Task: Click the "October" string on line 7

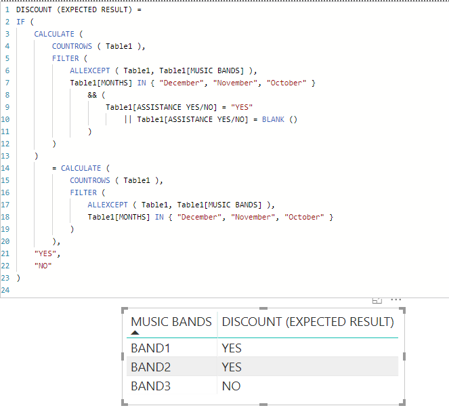Action: point(286,83)
